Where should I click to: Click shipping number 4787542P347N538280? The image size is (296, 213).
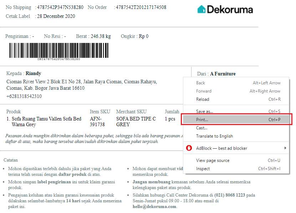(x=60, y=8)
